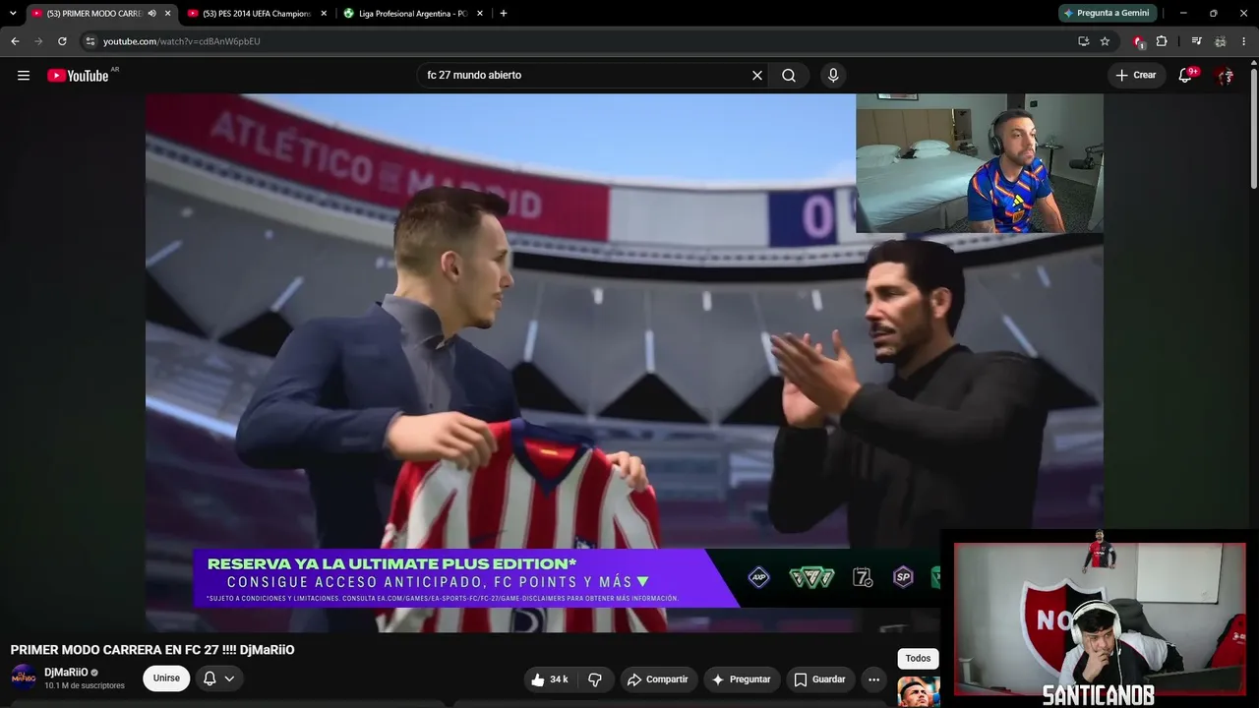Viewport: 1259px width, 708px height.
Task: View site information for youtube.com
Action: (x=90, y=41)
